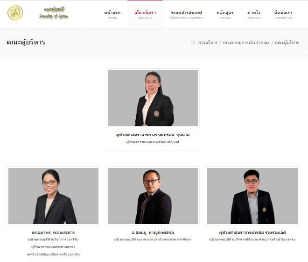Open the ภารกิจ mission menu
Image resolution: width=308 pixels, height=262 pixels.
(x=254, y=15)
